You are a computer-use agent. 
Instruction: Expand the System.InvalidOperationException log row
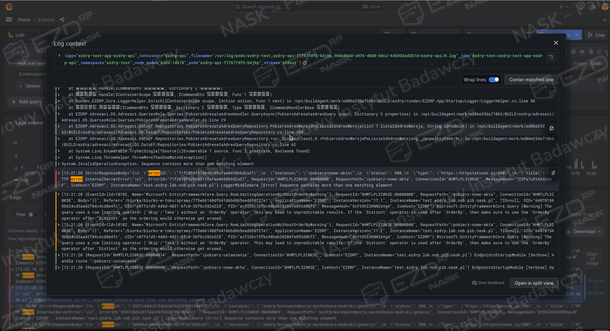(58, 164)
